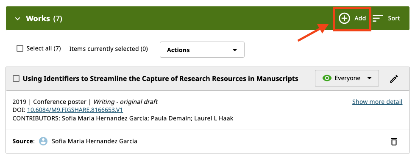This screenshot has height=159, width=415.
Task: Open DOI 10.6084/M9.FIGSHARE.8166653.V1 link
Action: (75, 110)
